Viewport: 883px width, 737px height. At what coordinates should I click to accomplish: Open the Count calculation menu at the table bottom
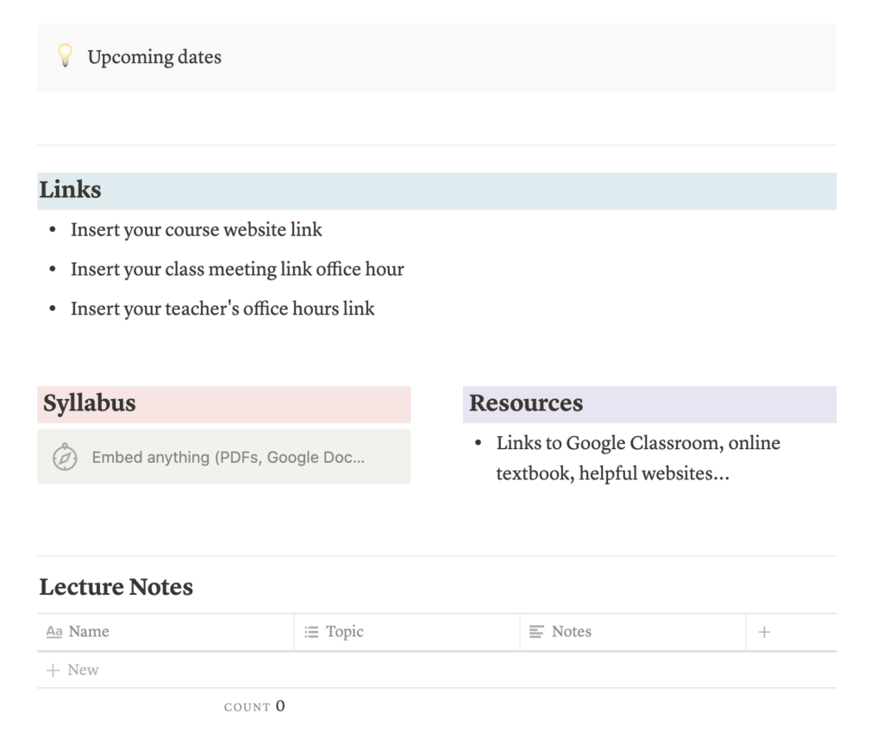point(254,706)
